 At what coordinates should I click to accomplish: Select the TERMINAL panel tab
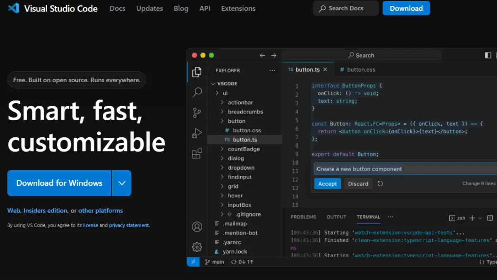(x=369, y=217)
